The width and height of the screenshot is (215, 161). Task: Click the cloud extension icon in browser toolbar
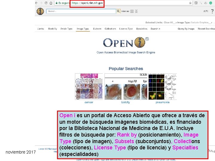206,3
